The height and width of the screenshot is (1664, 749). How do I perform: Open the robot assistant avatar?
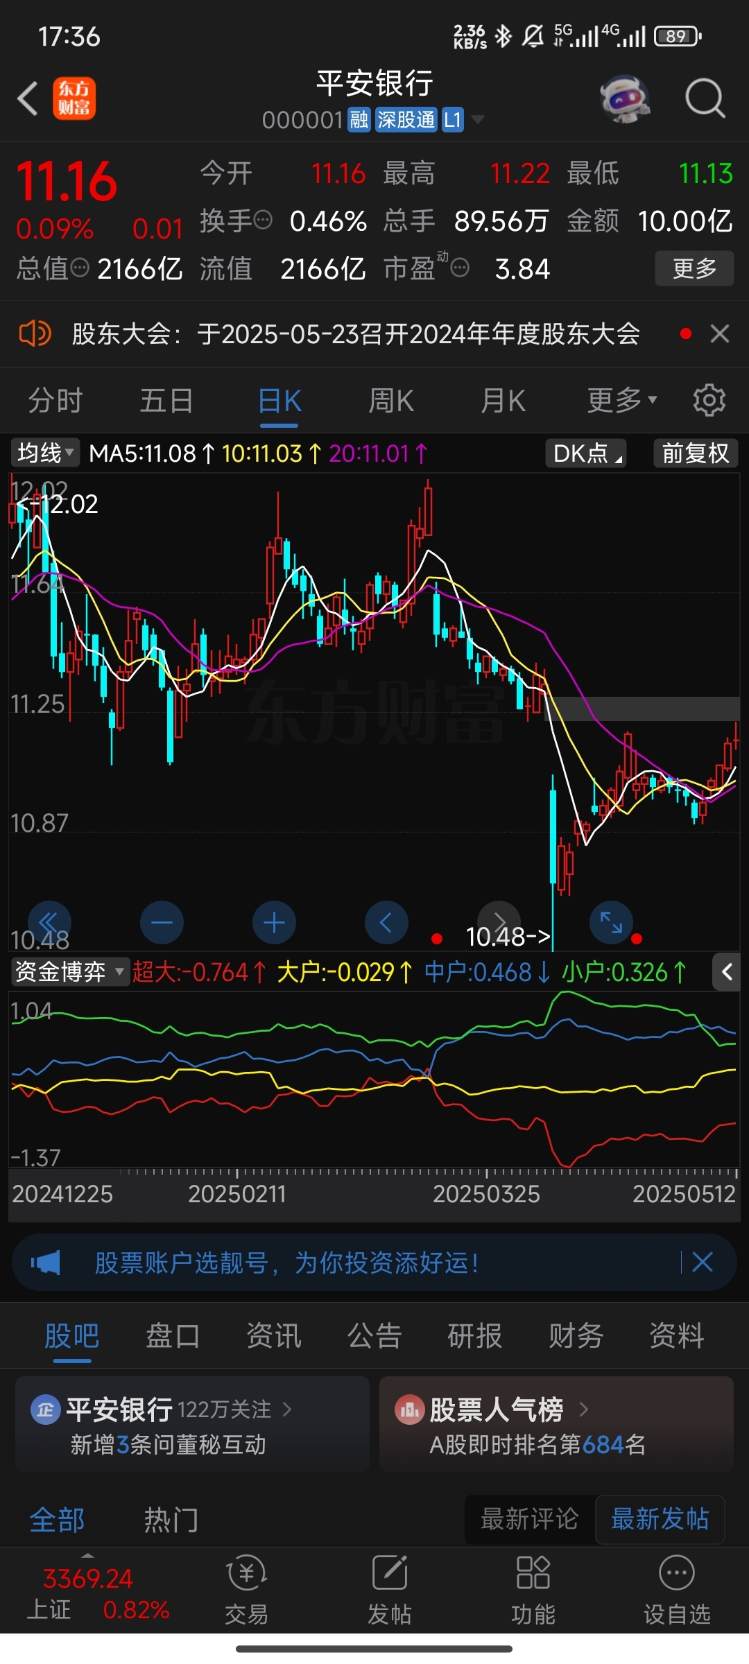click(625, 98)
